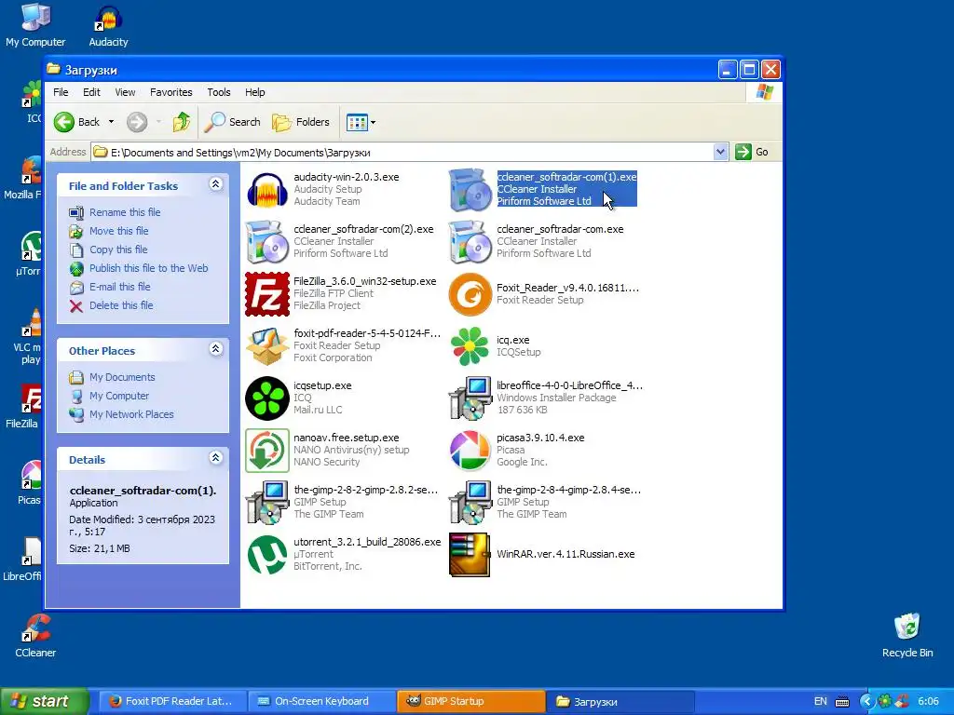
Task: Click the CCleaner tray icon
Action: 902,701
